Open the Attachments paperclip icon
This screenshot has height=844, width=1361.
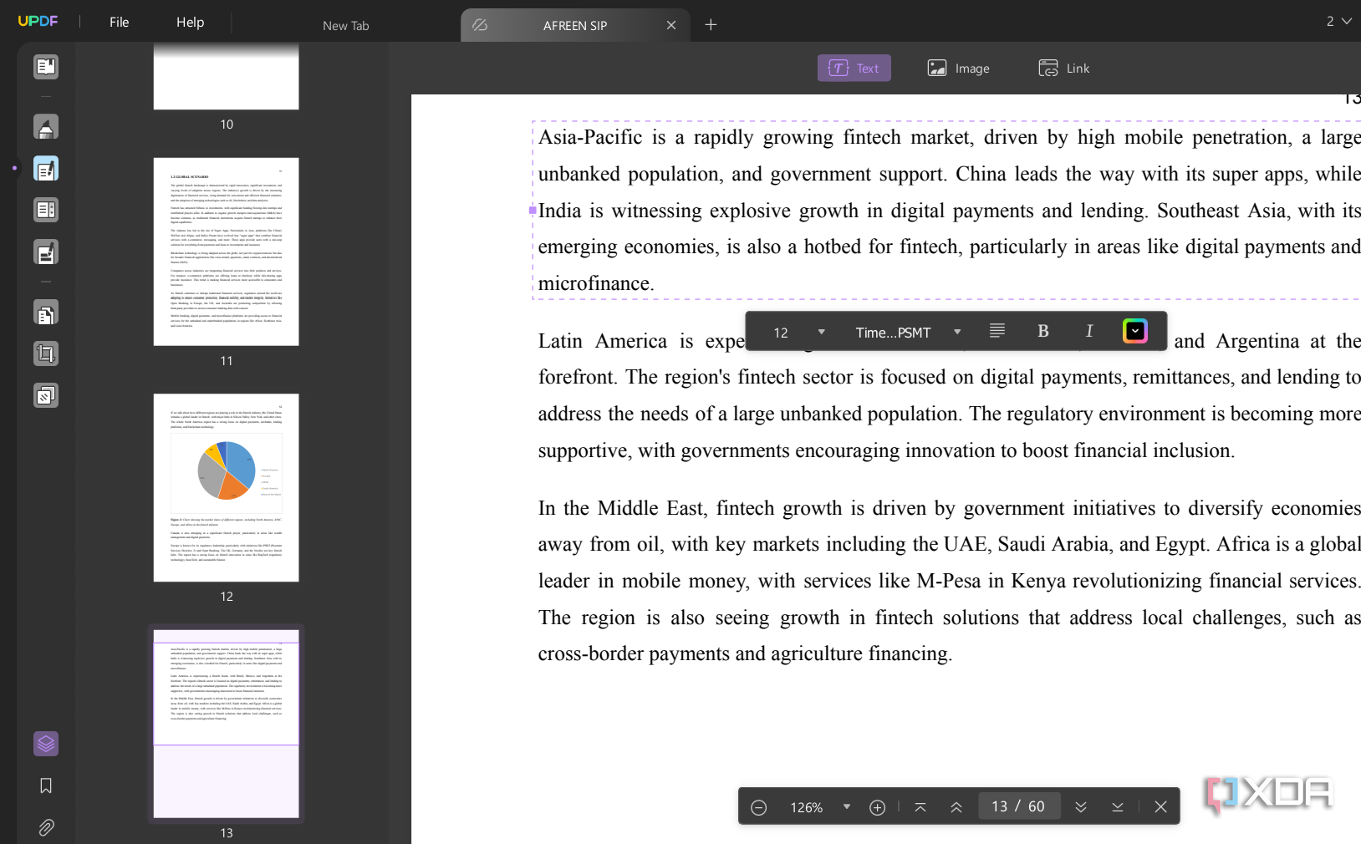coord(46,827)
